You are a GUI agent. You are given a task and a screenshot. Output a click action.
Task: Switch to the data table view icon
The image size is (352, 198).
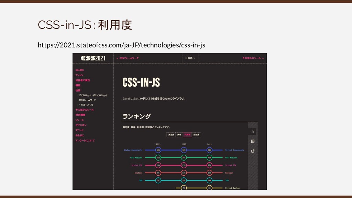[x=253, y=141]
